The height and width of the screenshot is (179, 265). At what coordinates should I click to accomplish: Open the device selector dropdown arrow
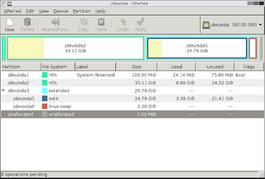click(x=260, y=25)
